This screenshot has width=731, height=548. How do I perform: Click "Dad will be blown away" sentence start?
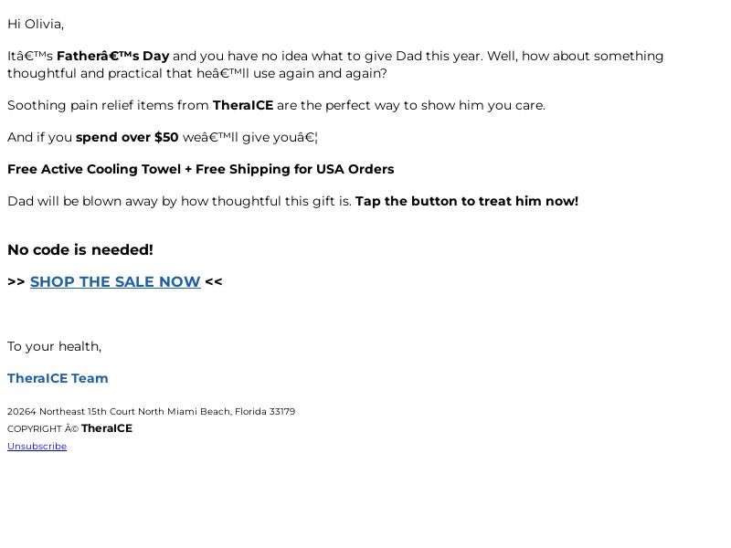82,201
